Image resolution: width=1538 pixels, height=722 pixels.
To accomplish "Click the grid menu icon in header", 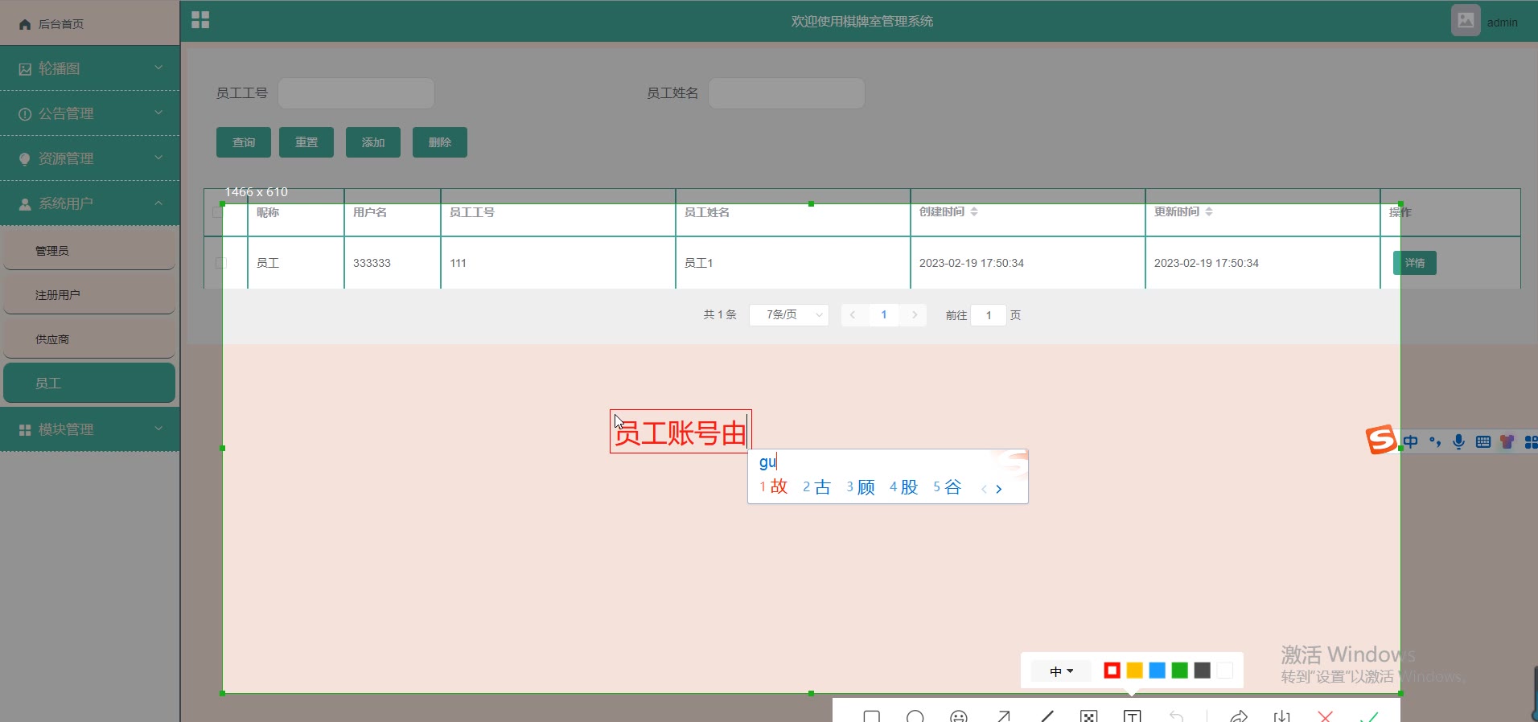I will click(200, 20).
